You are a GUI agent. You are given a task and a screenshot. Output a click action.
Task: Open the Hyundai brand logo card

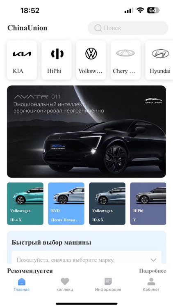pos(159,60)
